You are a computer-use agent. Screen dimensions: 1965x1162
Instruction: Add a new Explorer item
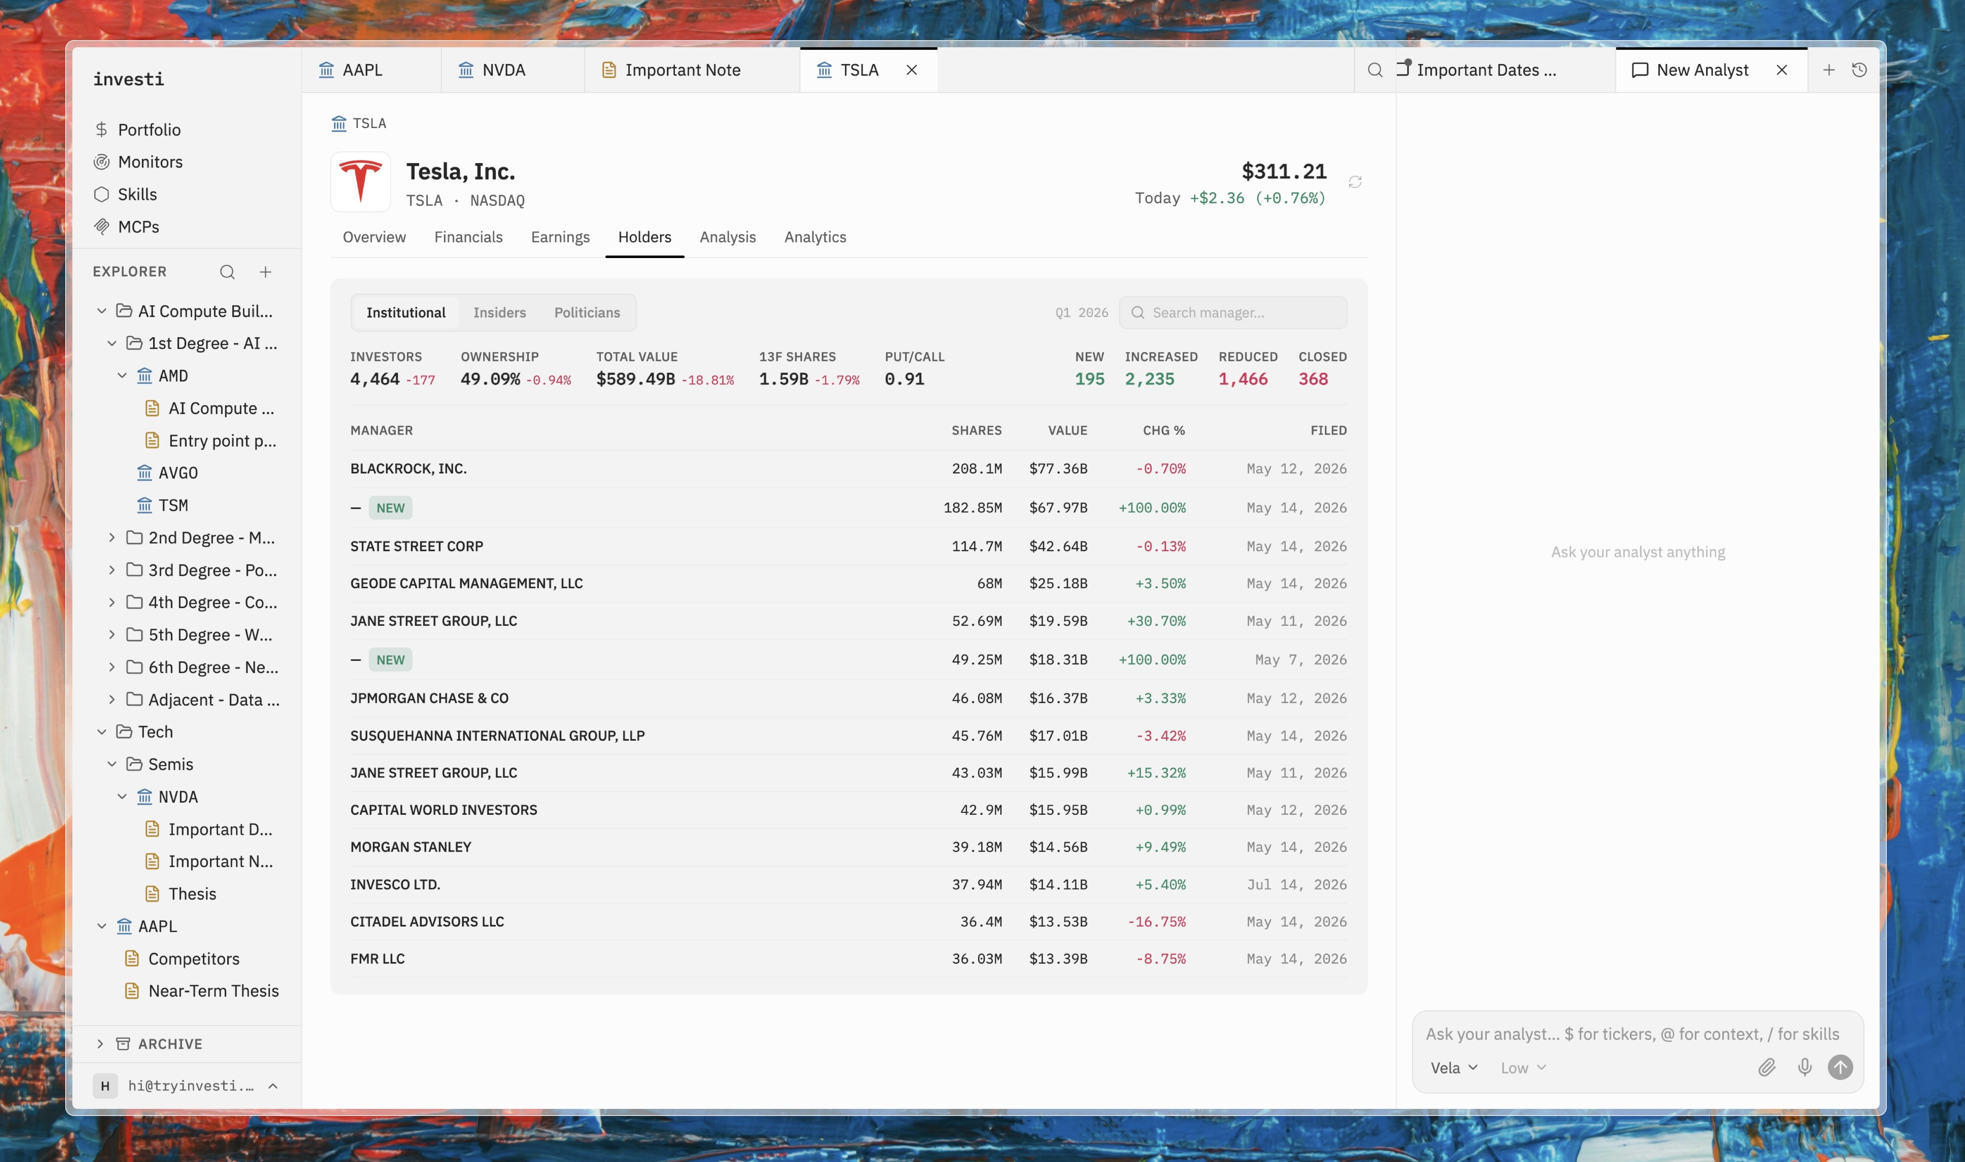(266, 272)
